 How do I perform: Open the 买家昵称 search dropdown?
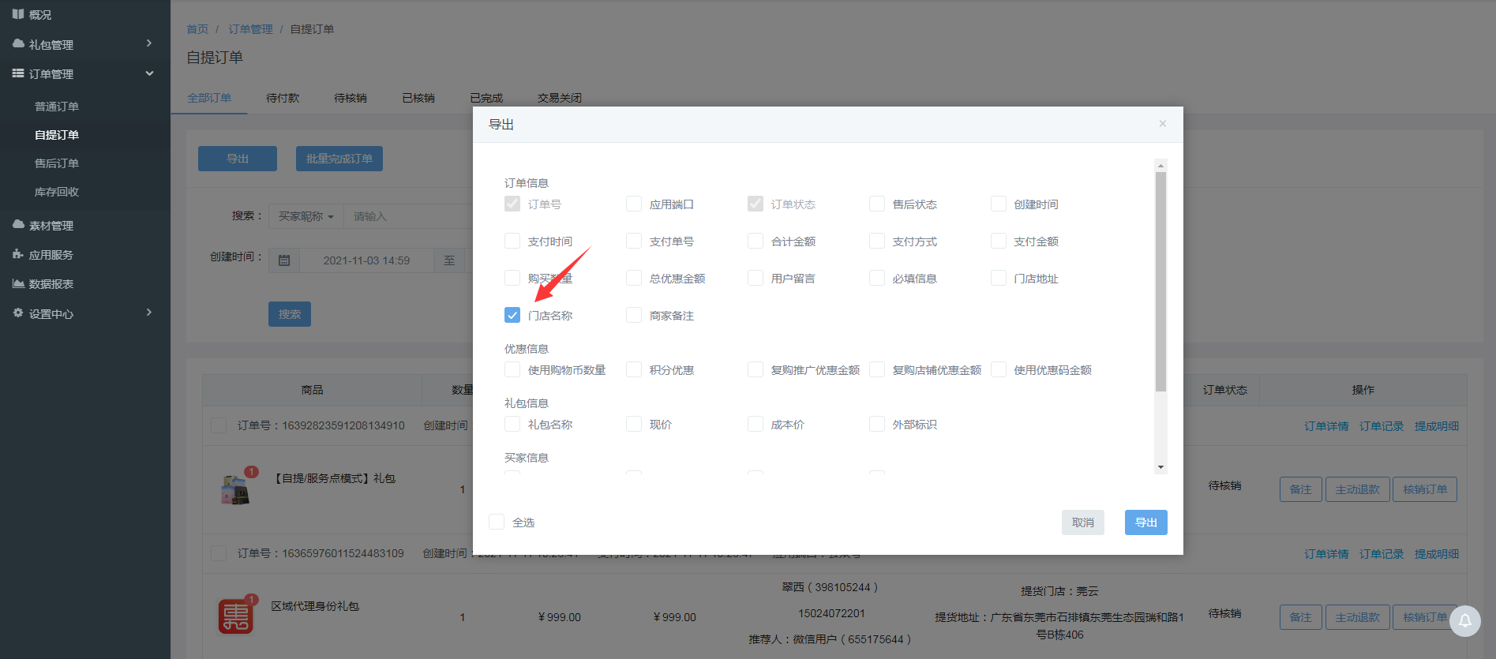click(306, 216)
